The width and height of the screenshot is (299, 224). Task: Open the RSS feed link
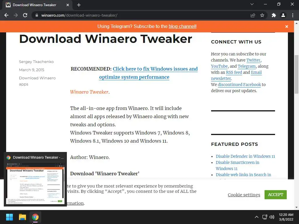point(234,72)
